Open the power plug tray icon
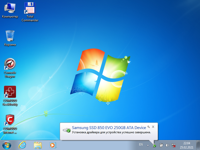 [x=161, y=145]
